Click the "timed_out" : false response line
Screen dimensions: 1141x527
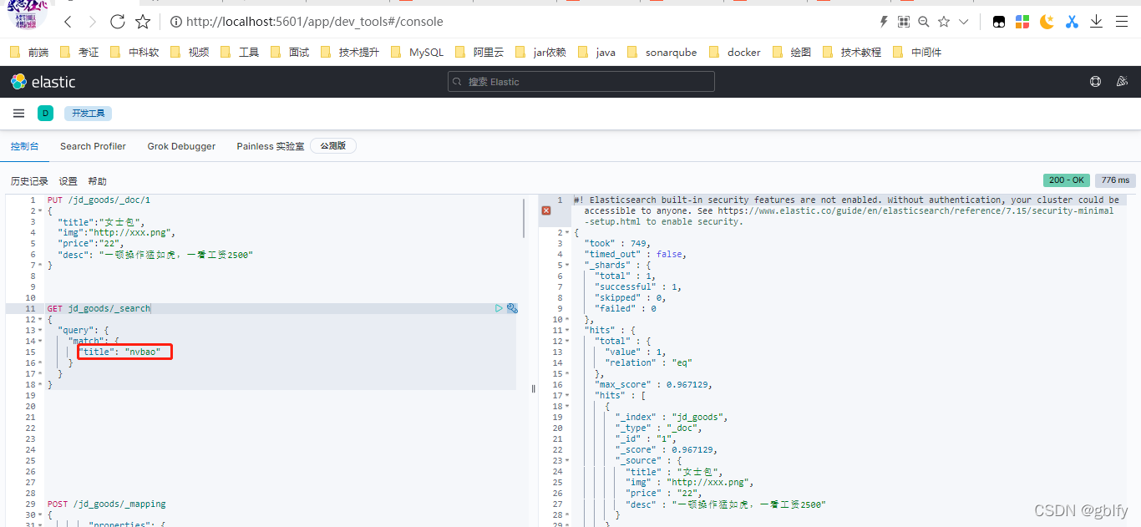pyautogui.click(x=635, y=255)
